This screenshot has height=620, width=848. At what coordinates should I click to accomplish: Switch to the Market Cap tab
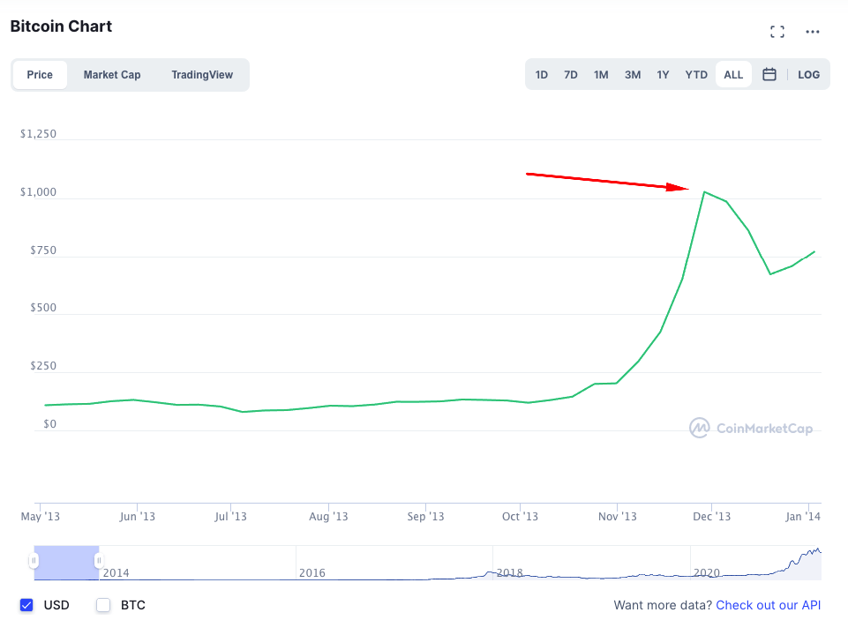point(112,75)
